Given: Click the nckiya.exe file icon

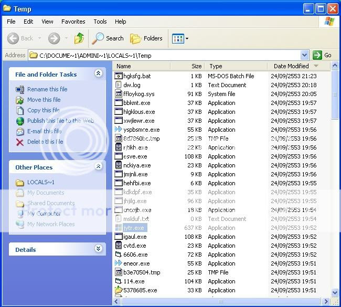Looking at the screenshot, I should coord(119,165).
